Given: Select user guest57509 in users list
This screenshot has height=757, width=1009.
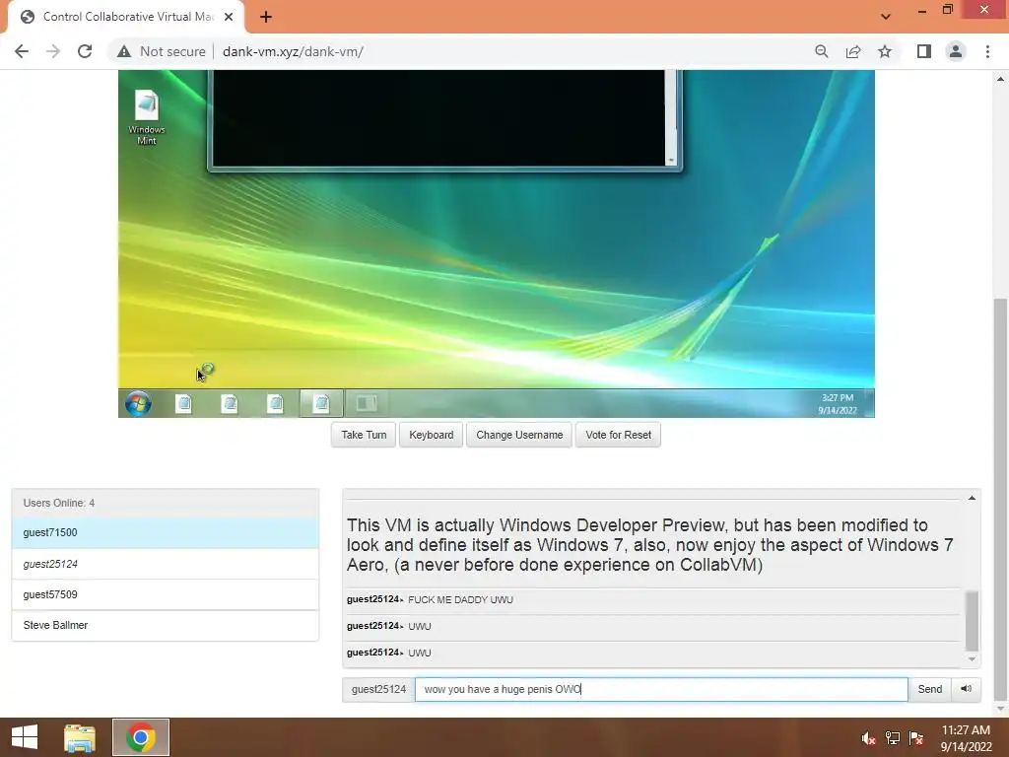Looking at the screenshot, I should tap(166, 594).
